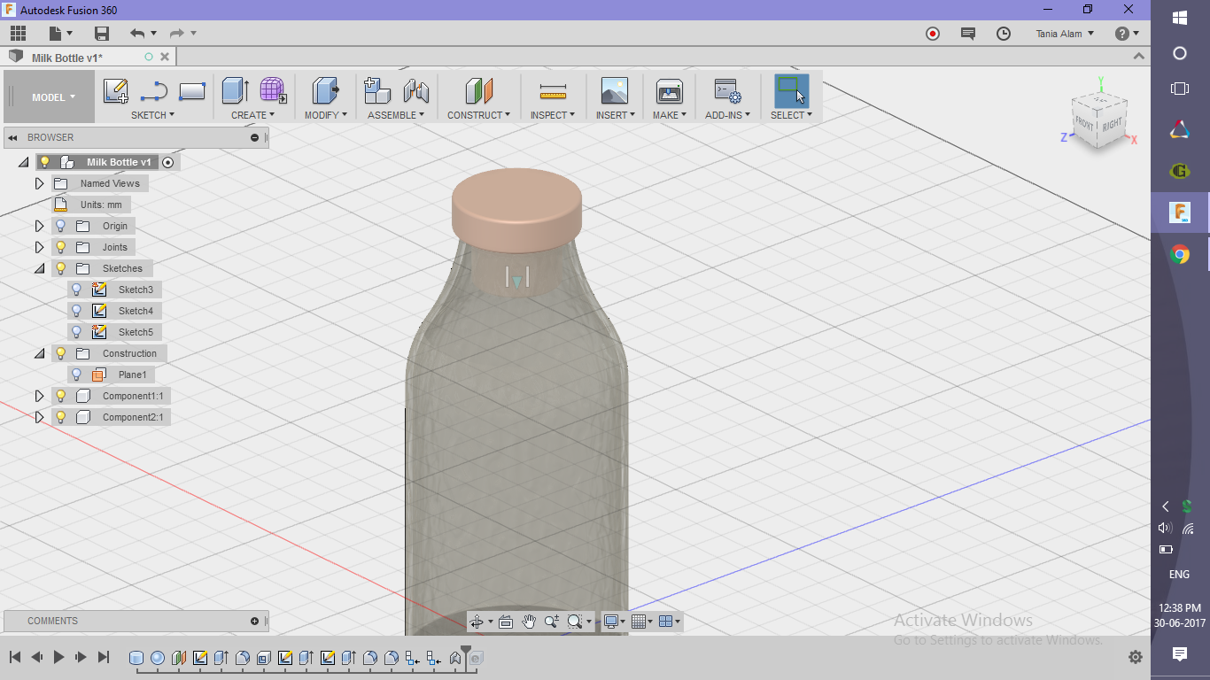Select the Press Pull tool
The width and height of the screenshot is (1210, 680).
[326, 91]
